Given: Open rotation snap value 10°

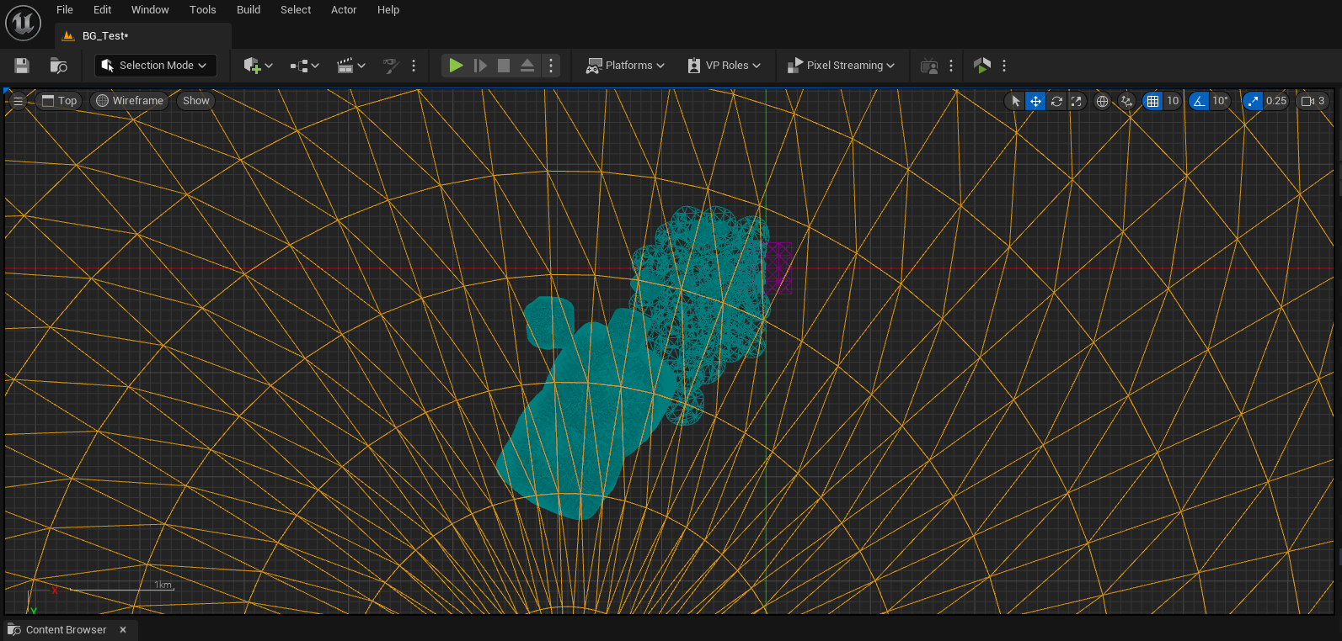Looking at the screenshot, I should tap(1221, 101).
